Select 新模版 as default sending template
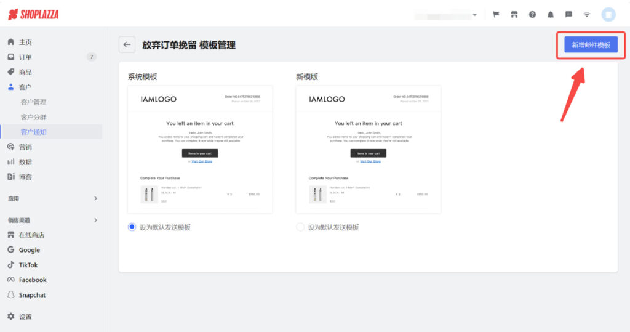Viewport: 630px width, 332px height. pos(300,227)
